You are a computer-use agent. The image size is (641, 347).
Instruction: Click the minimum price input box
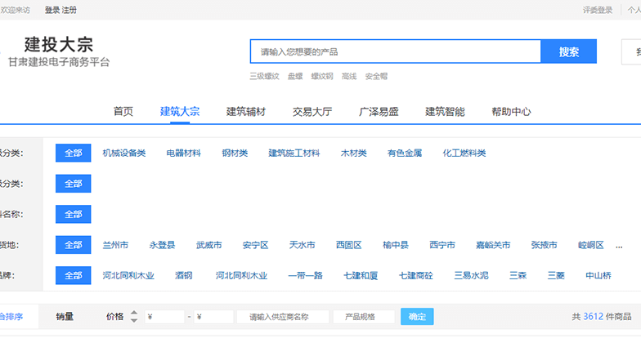(164, 317)
